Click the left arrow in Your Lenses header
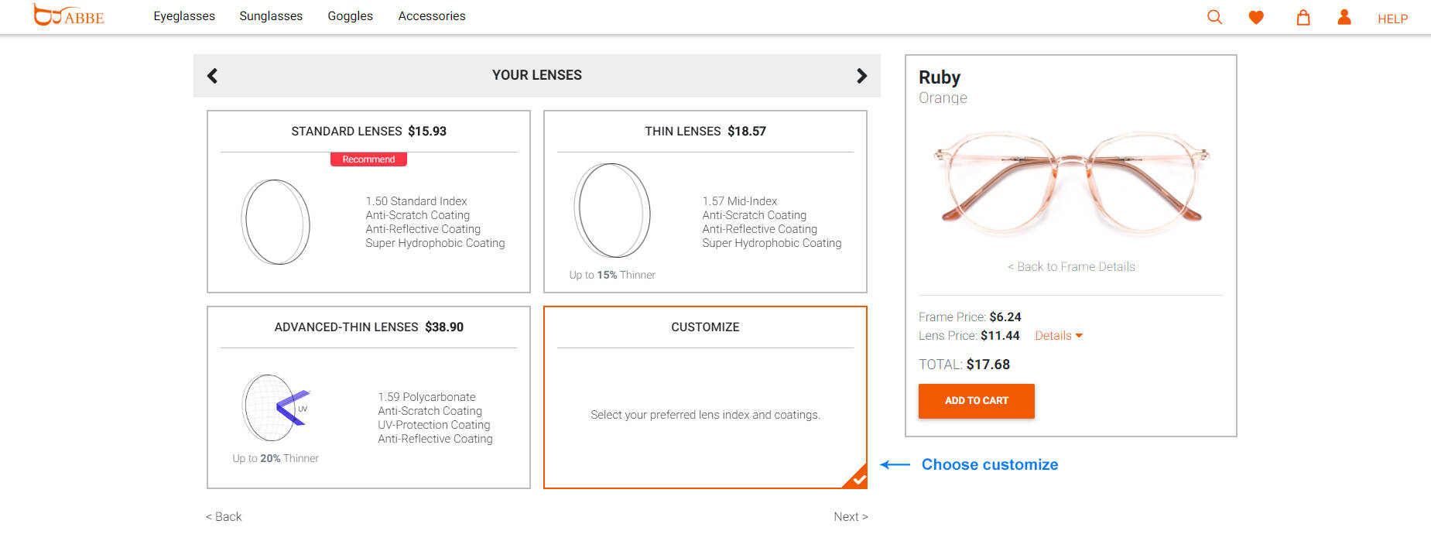1431x534 pixels. click(212, 75)
